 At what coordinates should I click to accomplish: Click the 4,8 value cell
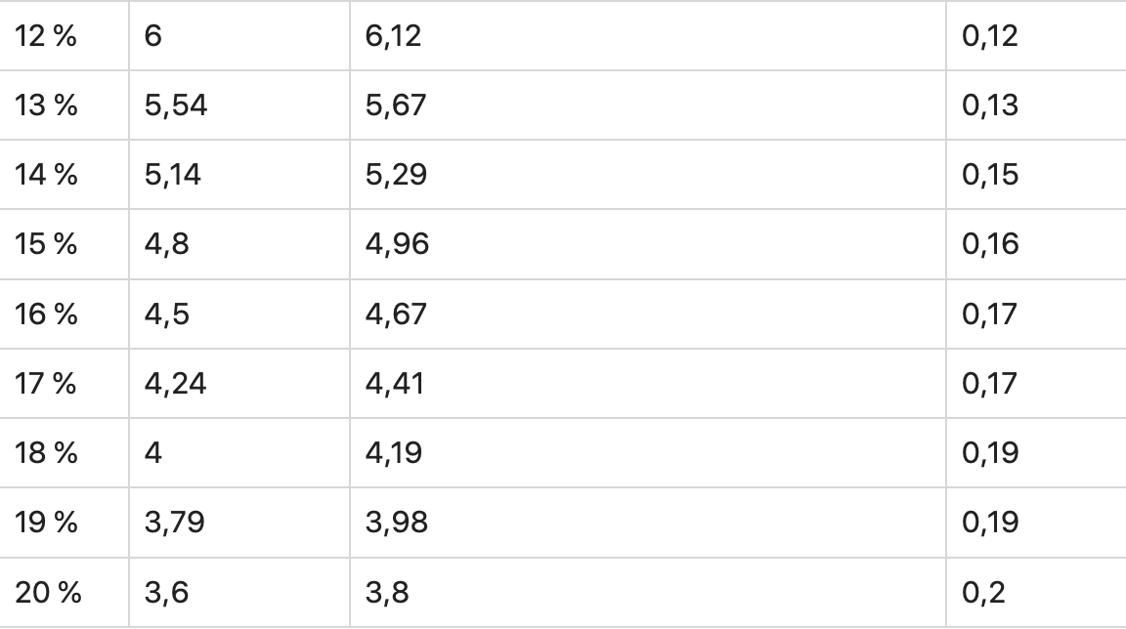point(166,244)
